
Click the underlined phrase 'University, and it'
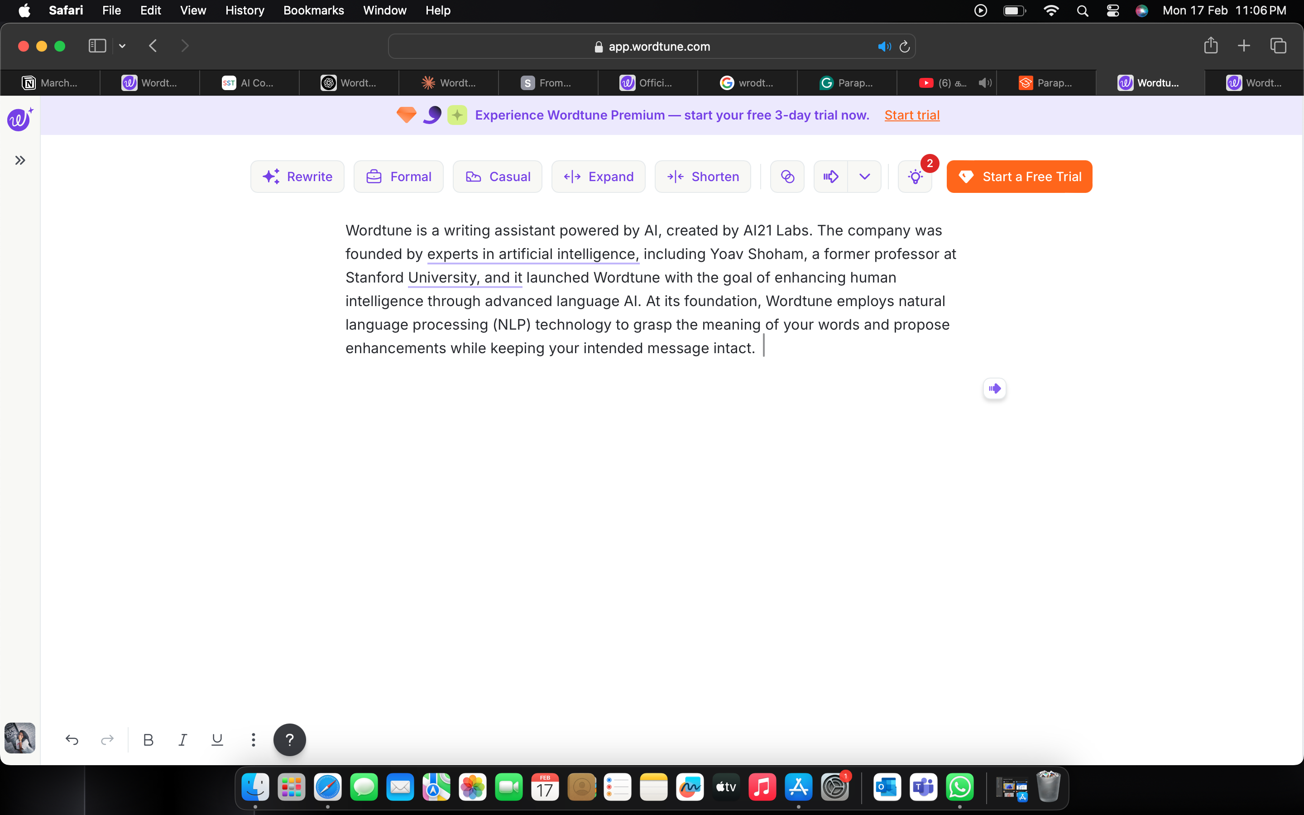pyautogui.click(x=465, y=278)
